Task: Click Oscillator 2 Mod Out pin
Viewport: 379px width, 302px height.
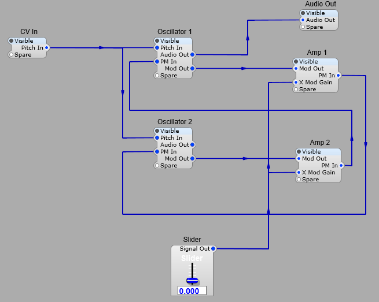Action: tap(193, 159)
